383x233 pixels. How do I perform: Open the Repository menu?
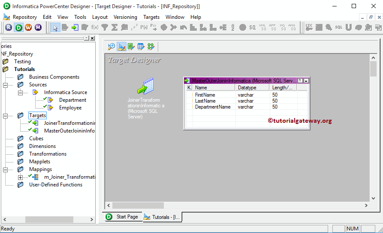(25, 17)
